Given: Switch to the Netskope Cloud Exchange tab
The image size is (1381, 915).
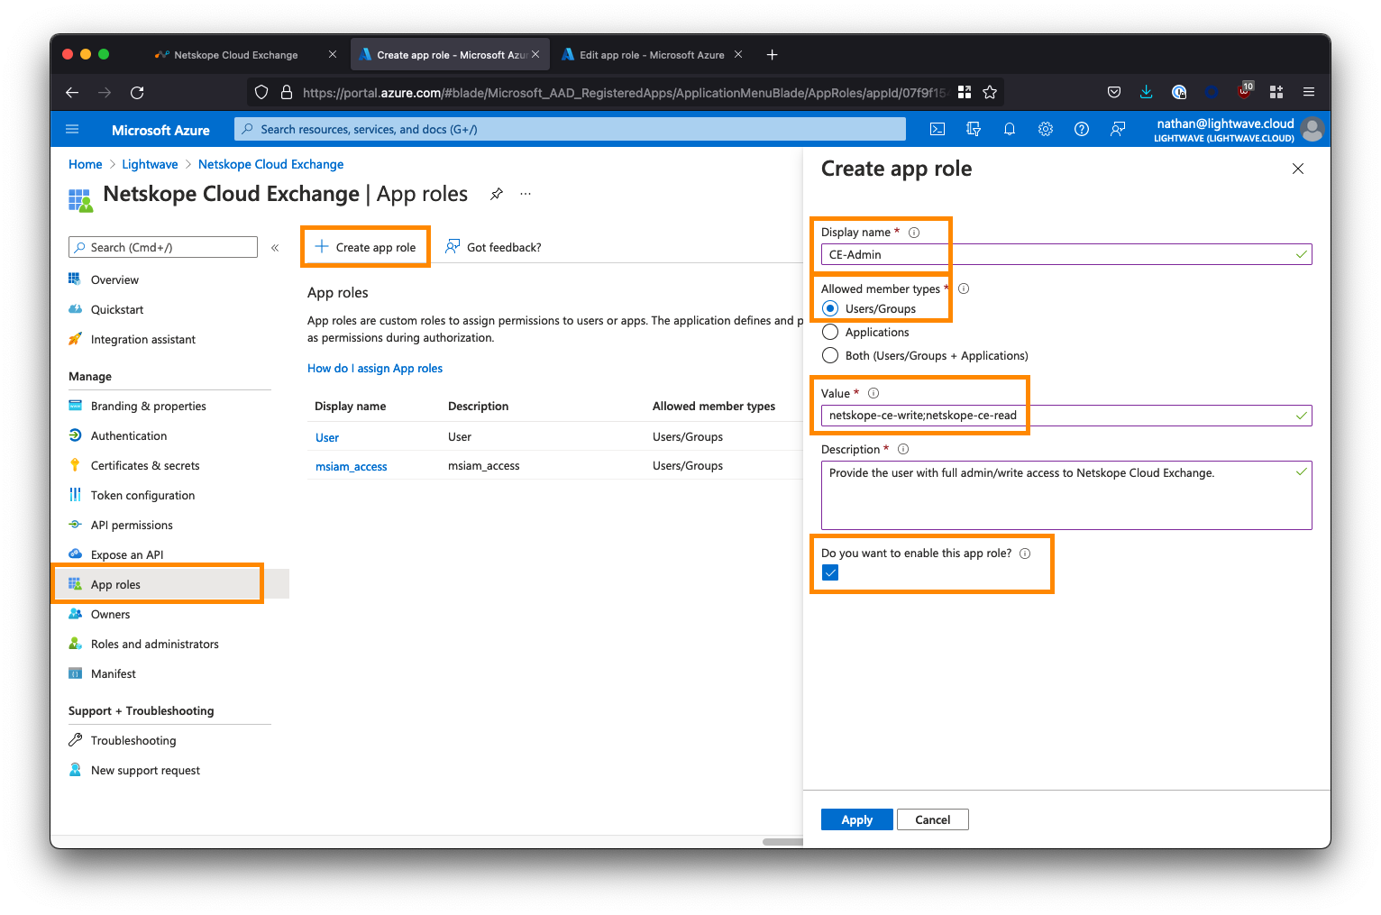Looking at the screenshot, I should tap(235, 55).
